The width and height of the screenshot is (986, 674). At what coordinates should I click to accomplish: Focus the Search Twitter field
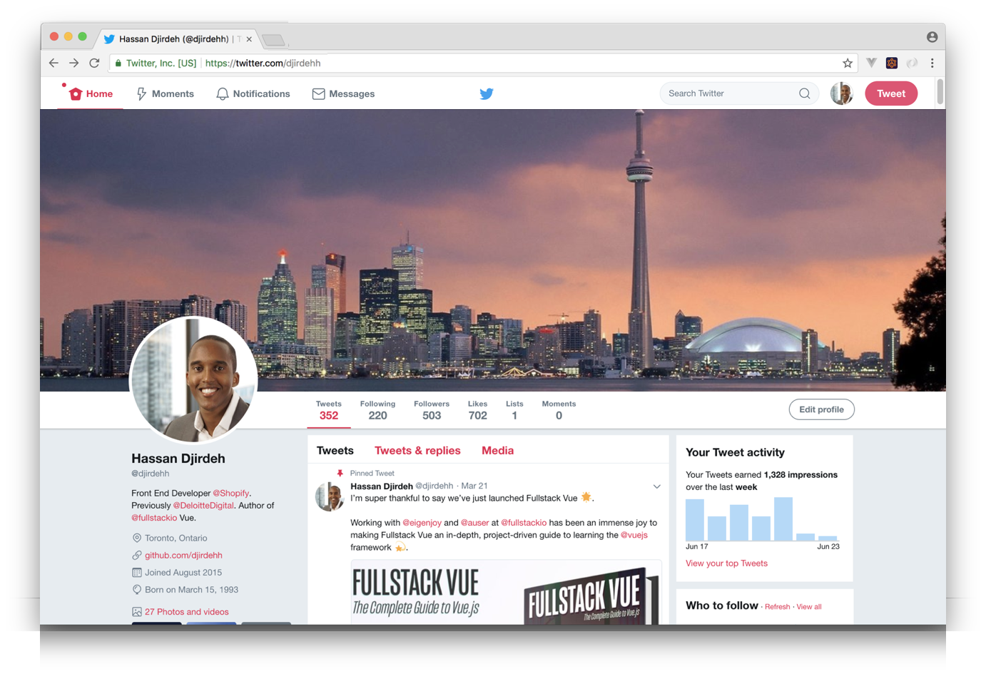740,93
